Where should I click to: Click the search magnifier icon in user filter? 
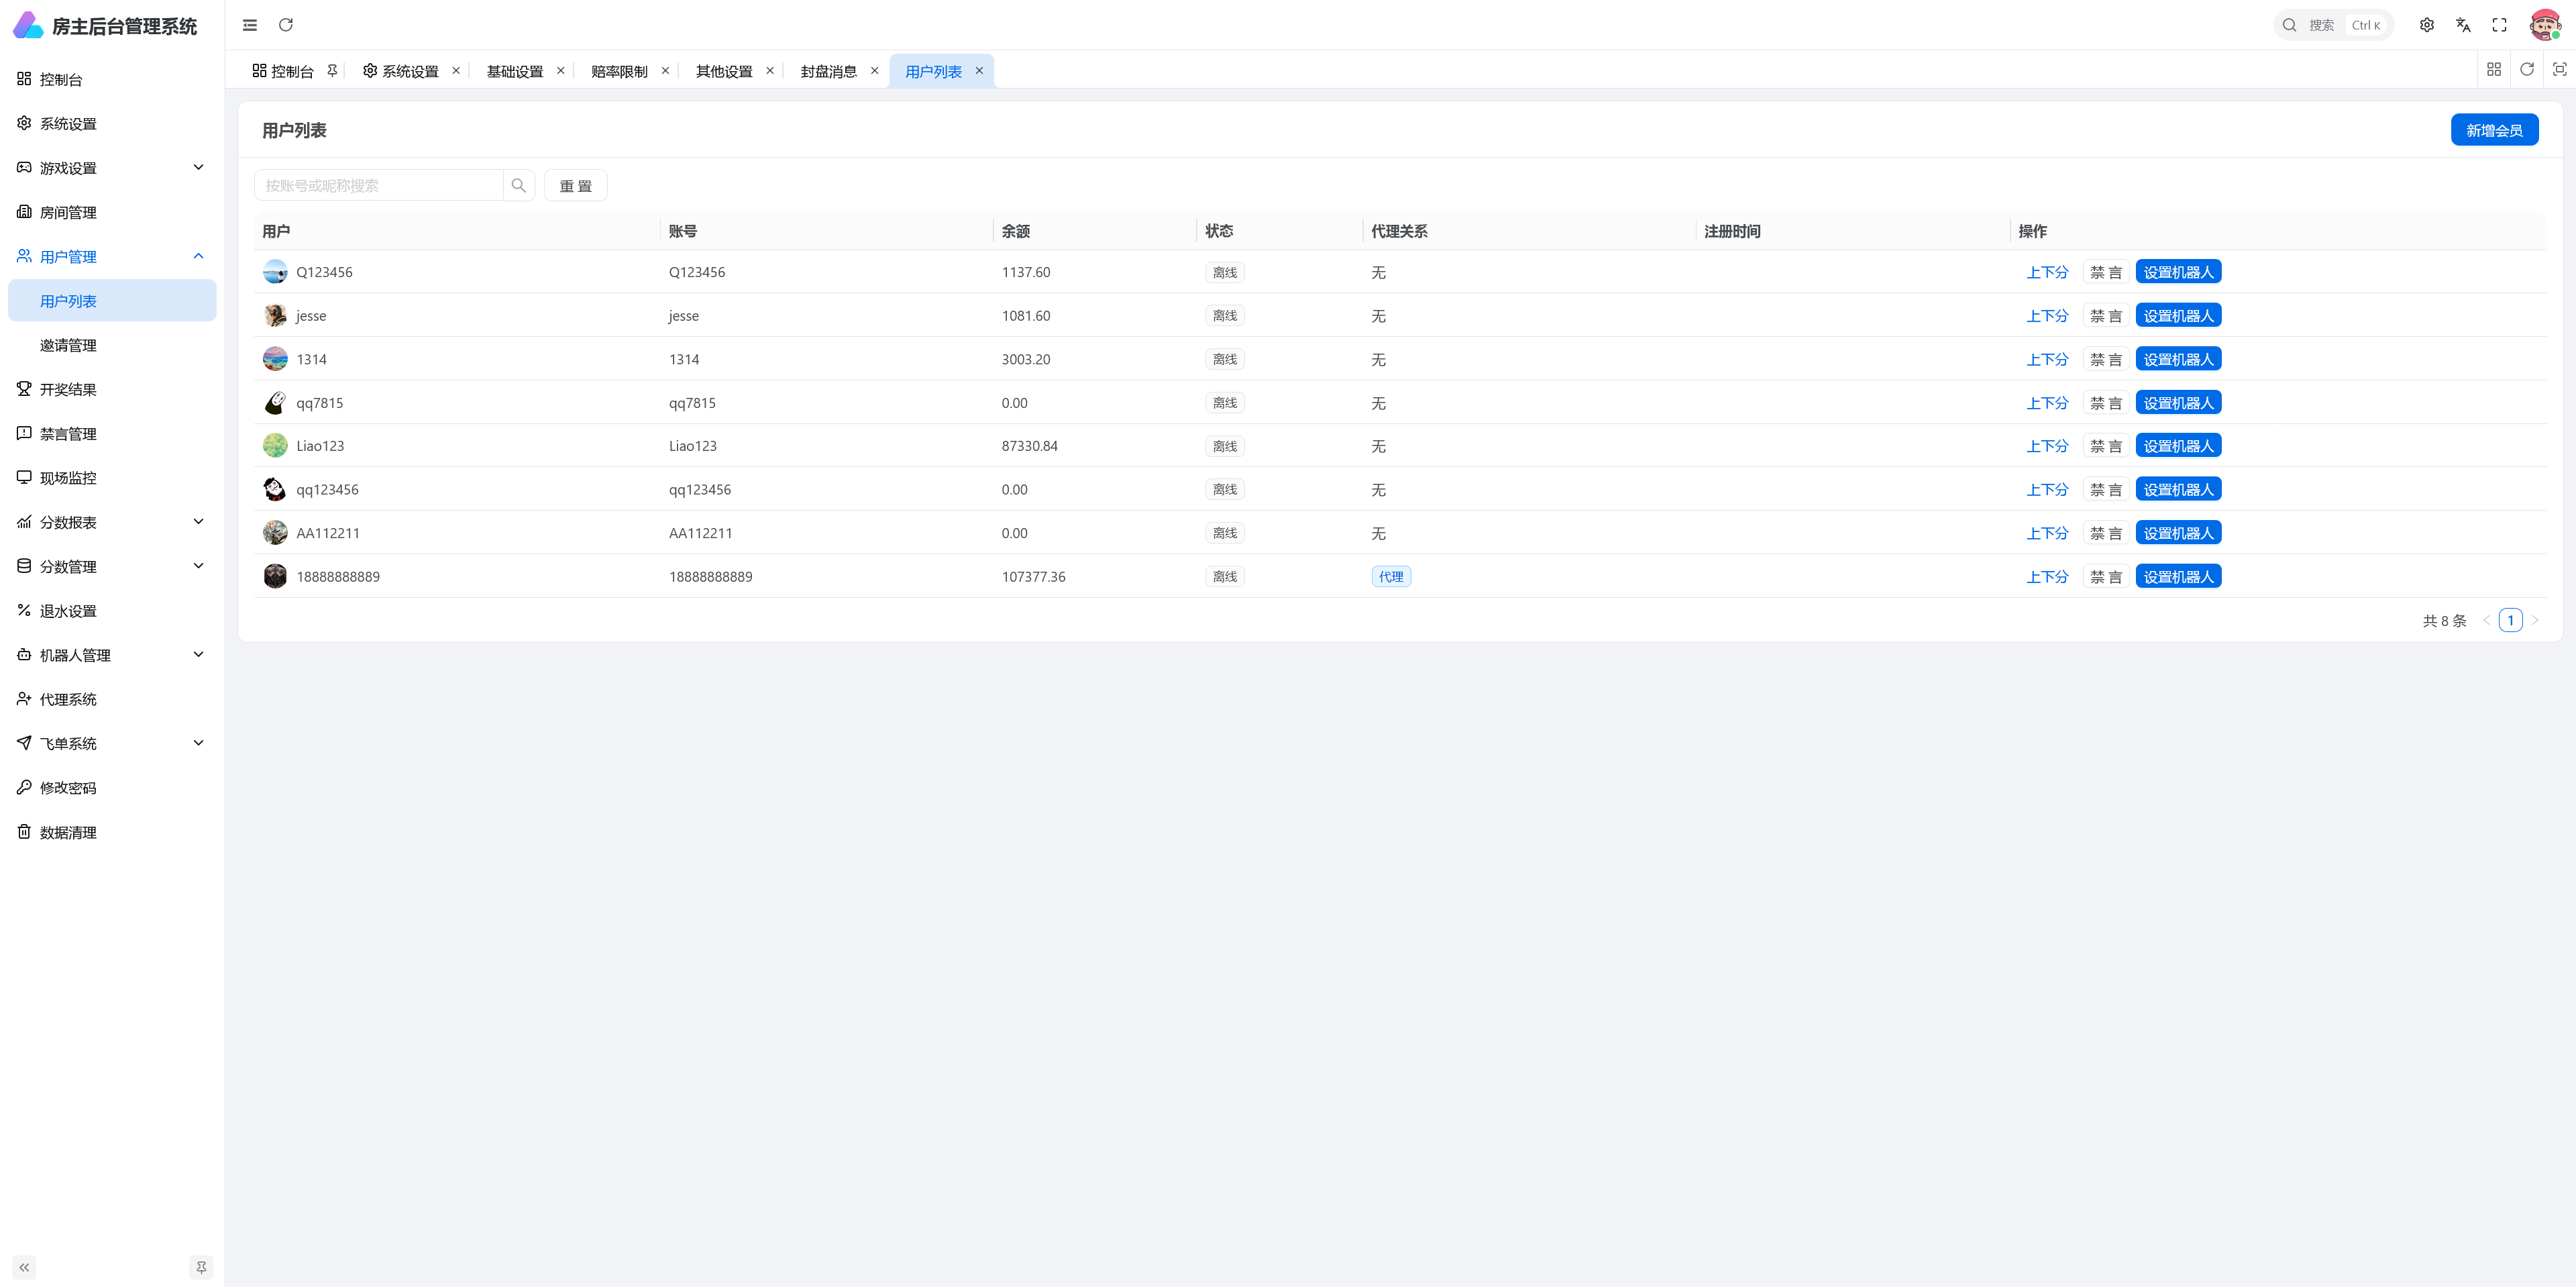518,185
